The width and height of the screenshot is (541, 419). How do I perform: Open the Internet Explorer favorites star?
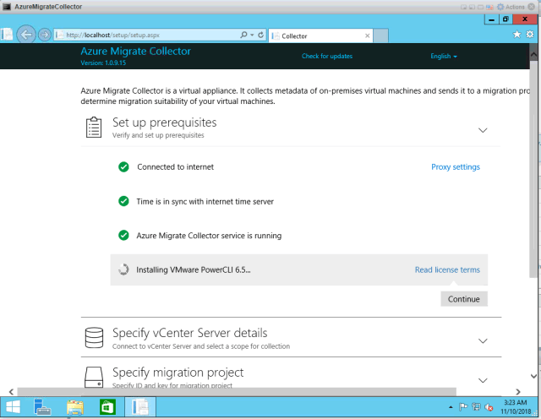click(x=516, y=35)
